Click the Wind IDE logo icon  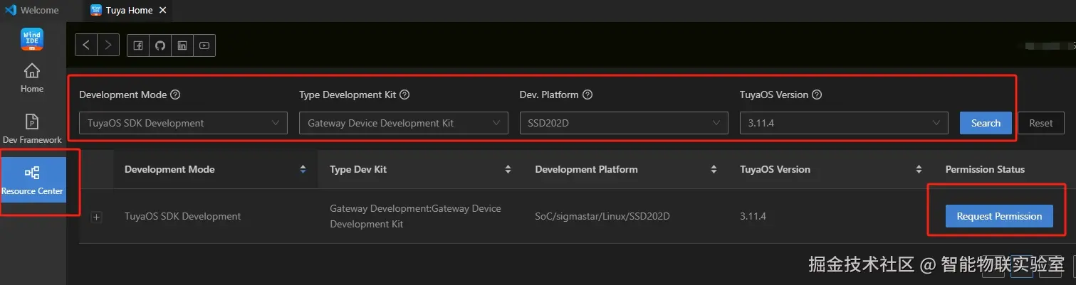32,39
